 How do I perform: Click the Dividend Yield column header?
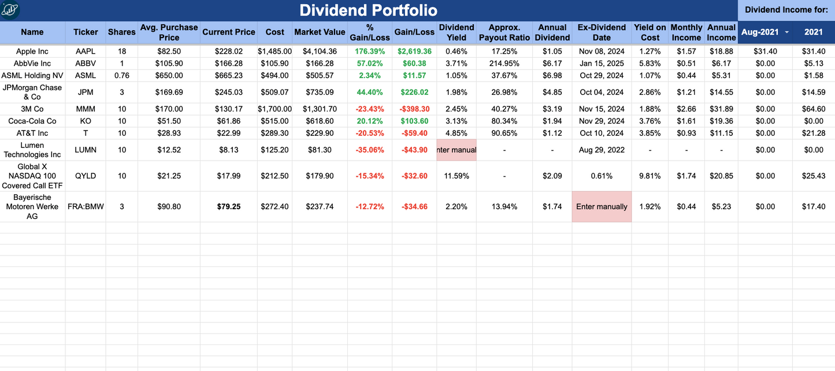tap(457, 32)
